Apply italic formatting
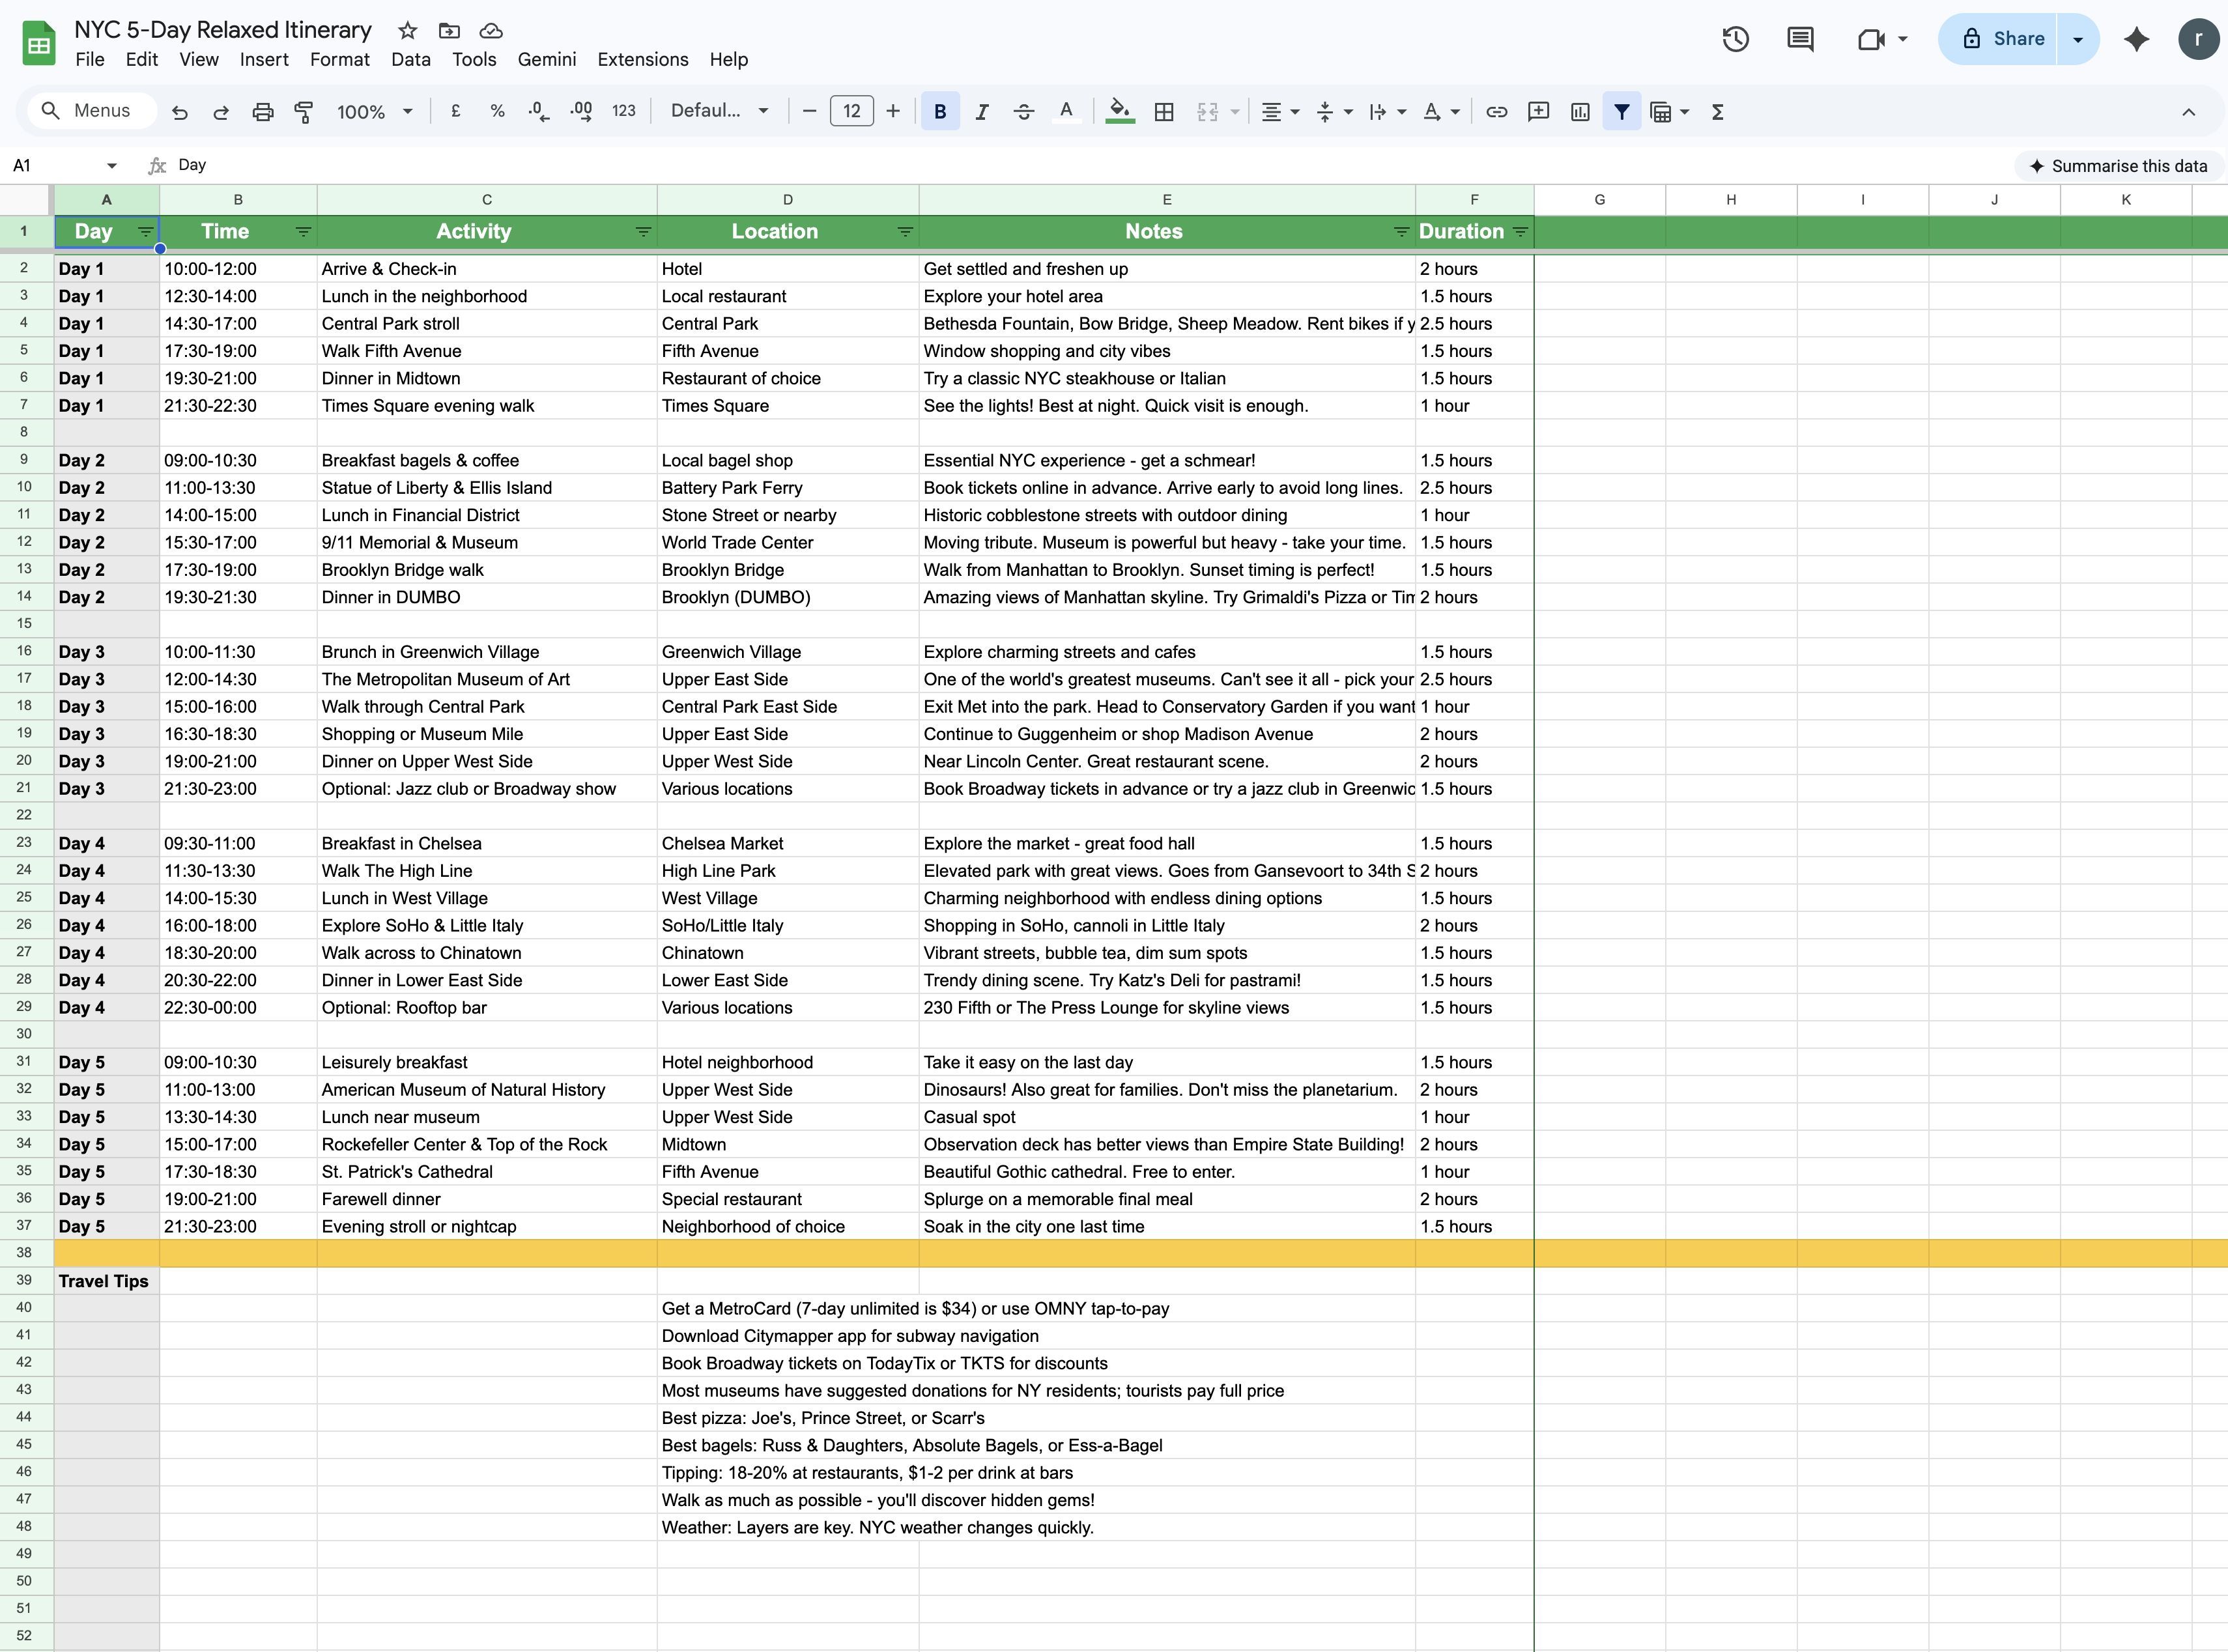The height and width of the screenshot is (1652, 2228). pyautogui.click(x=982, y=111)
